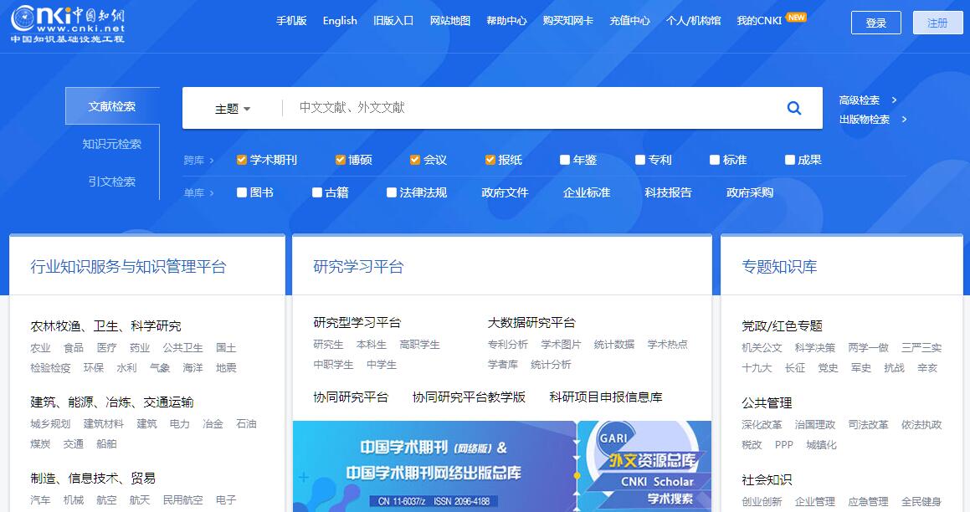Select the 引文检索 tab
970x512 pixels.
(111, 182)
